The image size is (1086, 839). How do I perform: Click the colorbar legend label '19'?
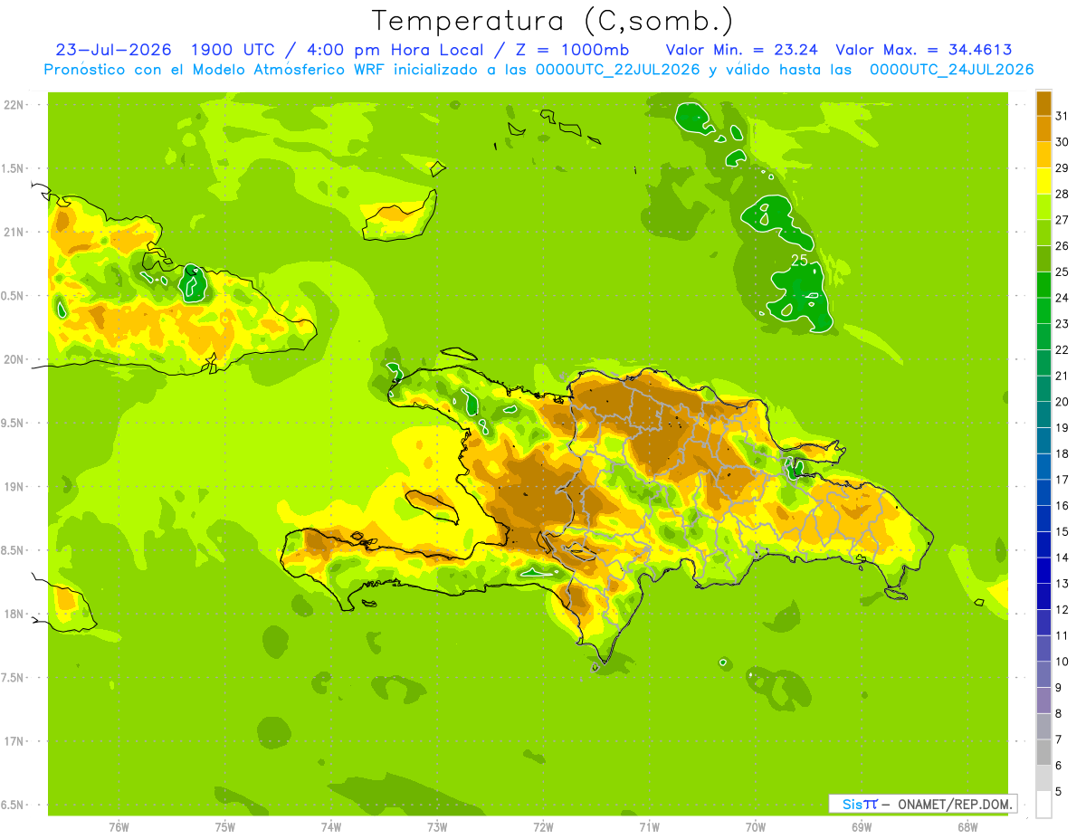coord(1063,428)
